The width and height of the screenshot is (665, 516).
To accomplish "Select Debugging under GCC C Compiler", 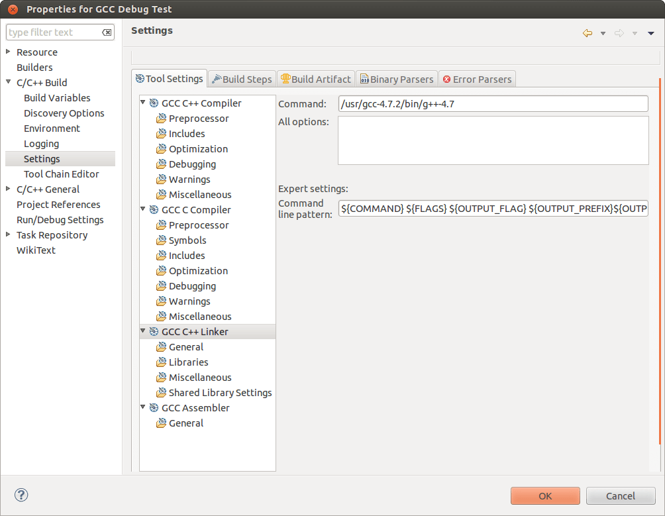I will (x=193, y=286).
